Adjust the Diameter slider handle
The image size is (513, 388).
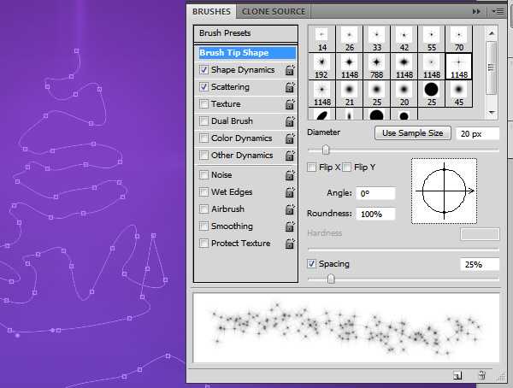pyautogui.click(x=326, y=150)
